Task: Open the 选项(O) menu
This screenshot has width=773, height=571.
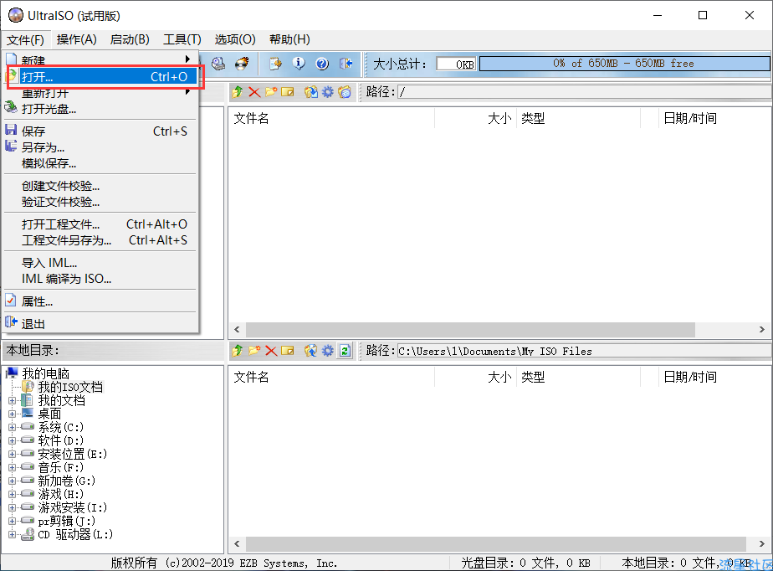Action: [234, 39]
